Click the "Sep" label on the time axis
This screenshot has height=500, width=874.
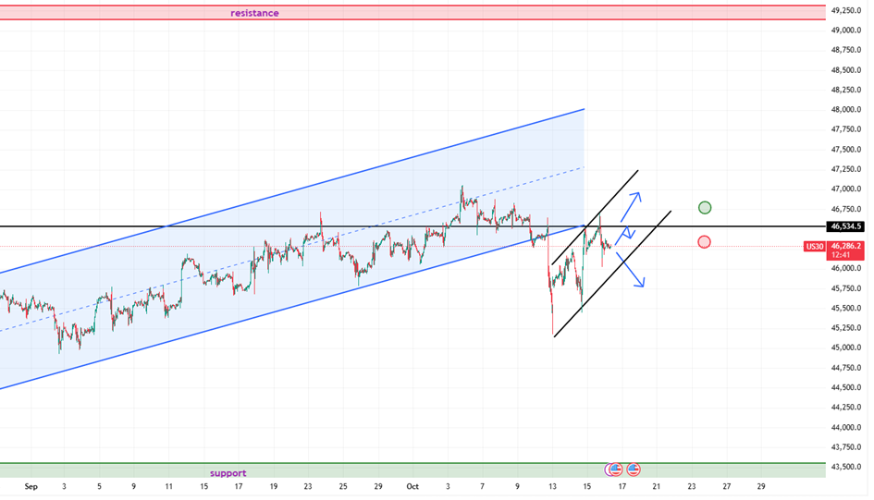point(31,485)
